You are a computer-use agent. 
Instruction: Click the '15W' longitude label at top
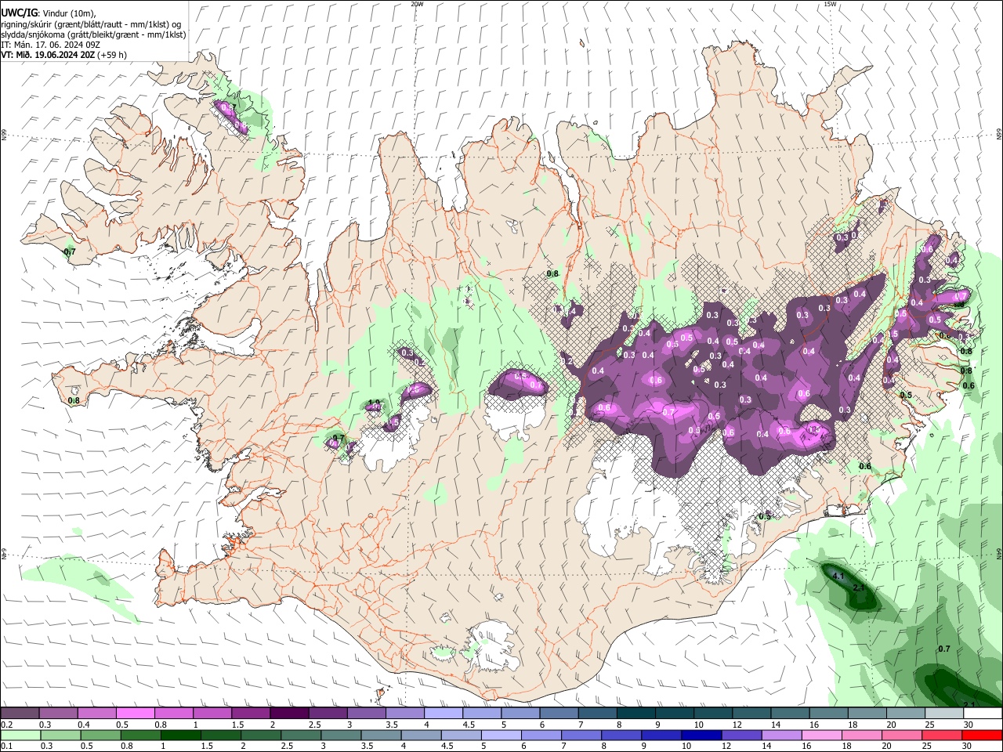[830, 4]
